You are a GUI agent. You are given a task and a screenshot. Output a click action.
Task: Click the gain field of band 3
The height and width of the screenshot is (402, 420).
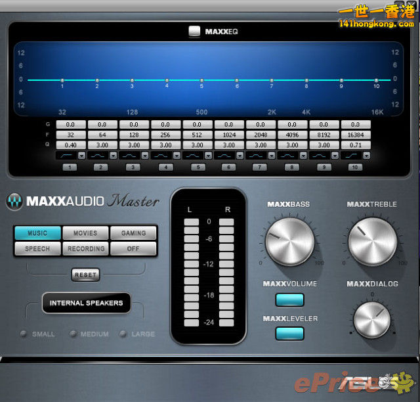pyautogui.click(x=133, y=124)
